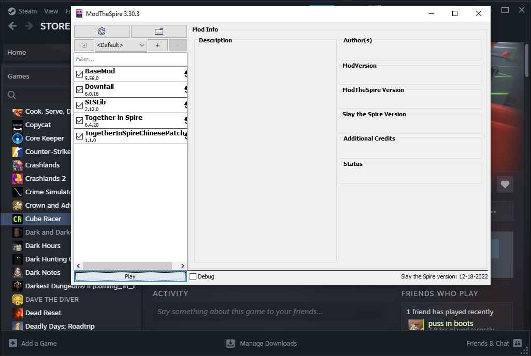Viewport: 531px width, 356px height.
Task: Toggle the Debug checkbox
Action: [x=193, y=276]
